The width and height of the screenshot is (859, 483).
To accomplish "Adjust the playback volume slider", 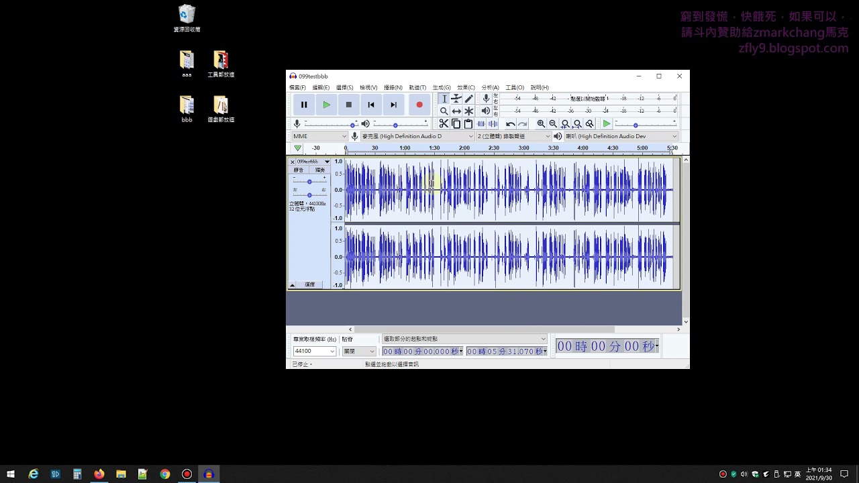I will click(x=400, y=124).
